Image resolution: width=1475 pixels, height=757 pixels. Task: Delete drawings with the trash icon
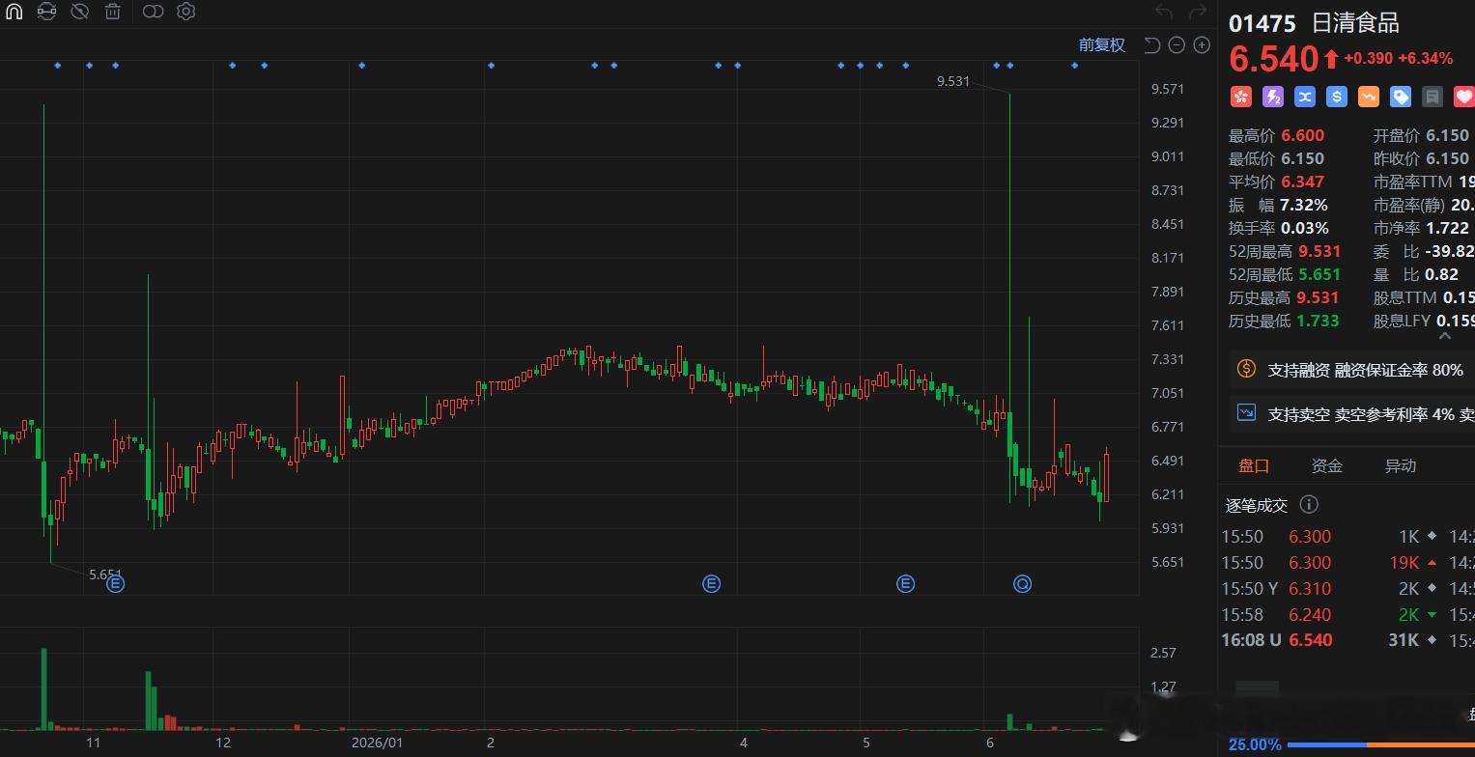(x=113, y=12)
